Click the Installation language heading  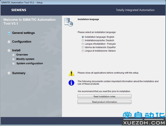coord(88,19)
